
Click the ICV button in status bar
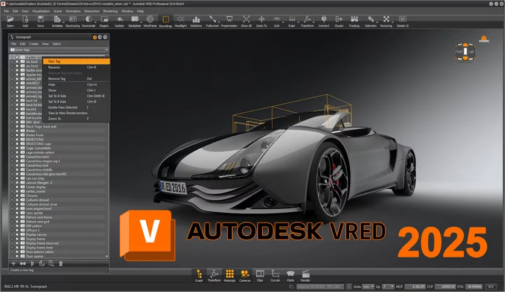[491, 286]
